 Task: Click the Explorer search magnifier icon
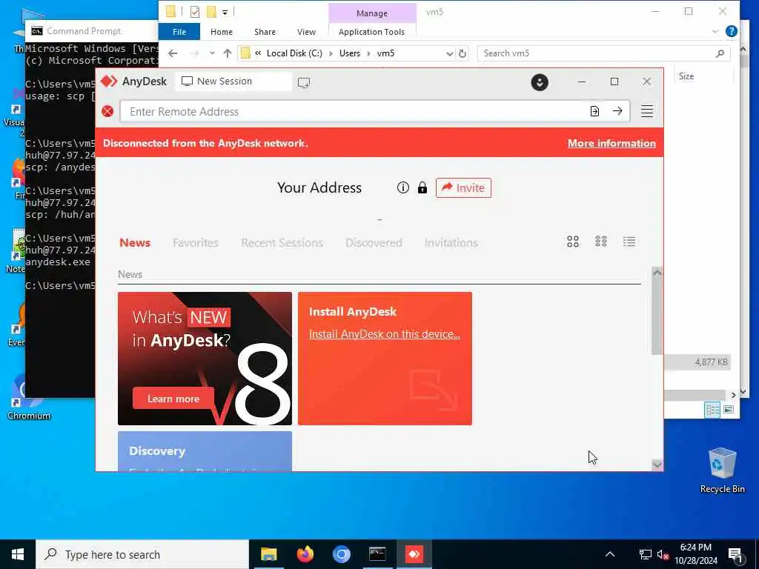coord(720,53)
